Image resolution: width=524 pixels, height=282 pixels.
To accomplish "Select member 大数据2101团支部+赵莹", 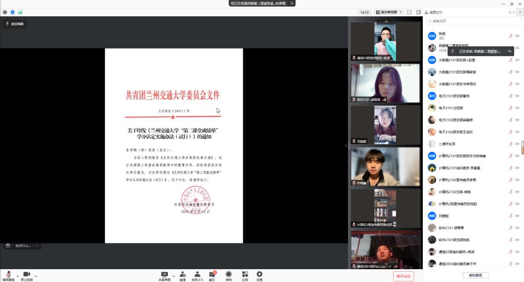I will [473, 60].
